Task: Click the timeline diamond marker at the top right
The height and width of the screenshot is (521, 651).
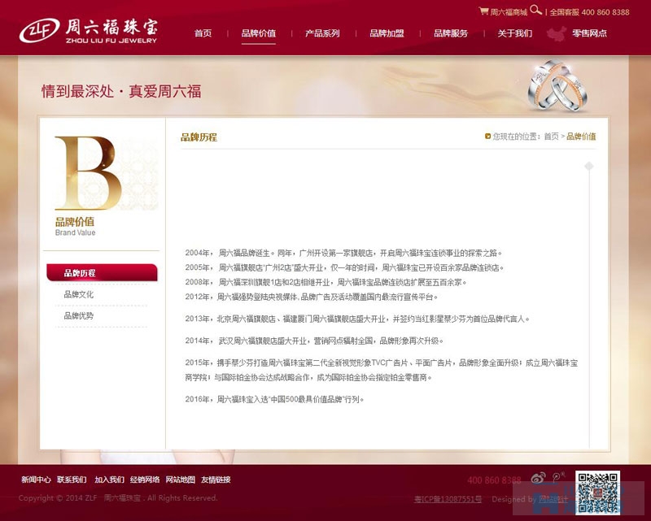Action: click(x=588, y=167)
